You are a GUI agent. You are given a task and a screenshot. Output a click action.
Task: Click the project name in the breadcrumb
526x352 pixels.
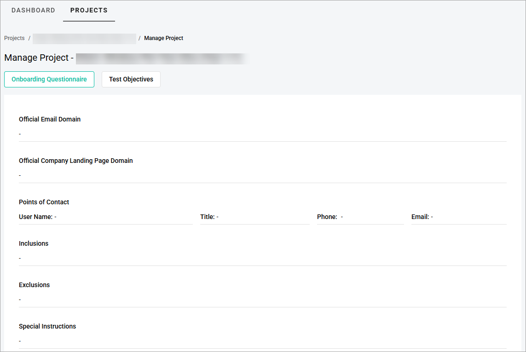tap(84, 38)
